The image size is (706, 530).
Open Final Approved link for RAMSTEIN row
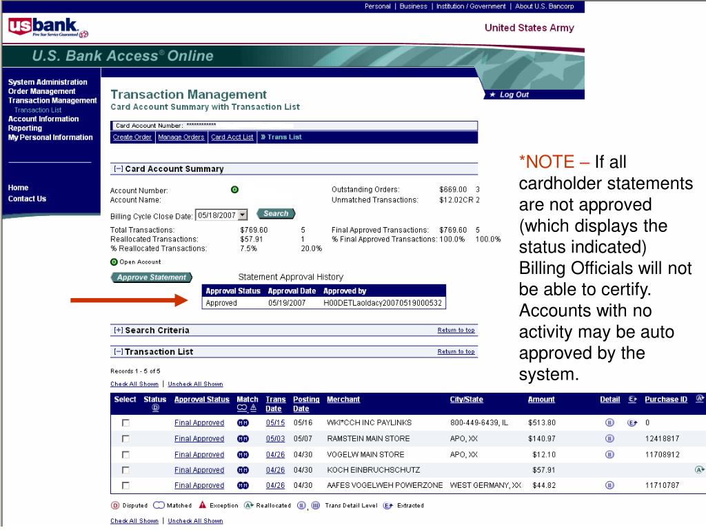click(x=199, y=438)
